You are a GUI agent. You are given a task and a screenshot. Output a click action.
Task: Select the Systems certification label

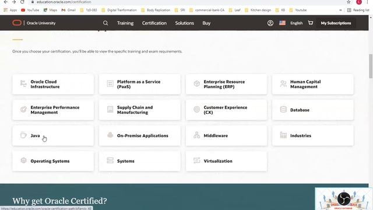126,161
